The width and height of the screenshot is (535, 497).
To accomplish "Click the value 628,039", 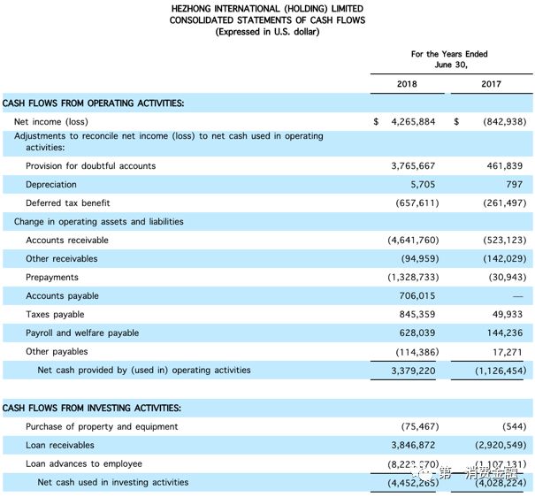I will (417, 333).
